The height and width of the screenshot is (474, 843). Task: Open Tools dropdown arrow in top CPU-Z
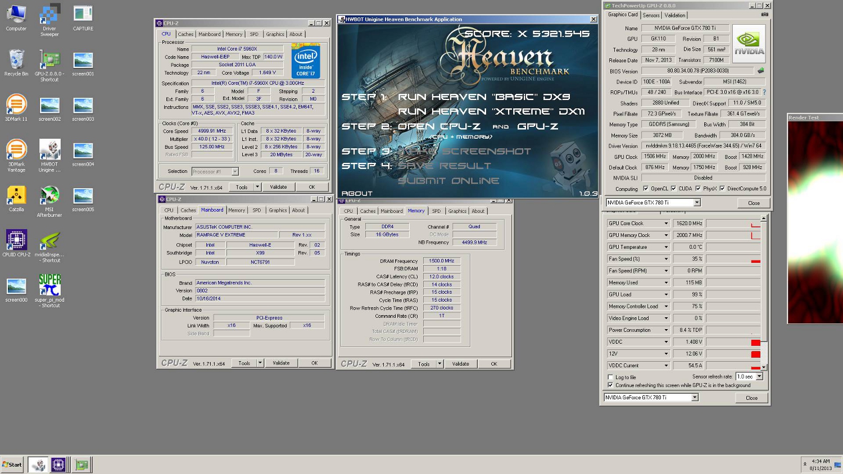pyautogui.click(x=257, y=187)
